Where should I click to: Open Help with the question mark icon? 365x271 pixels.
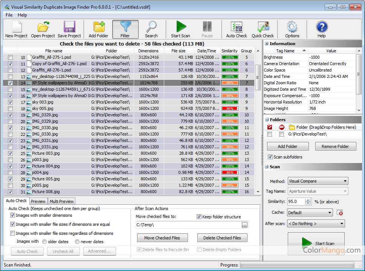pos(322,29)
